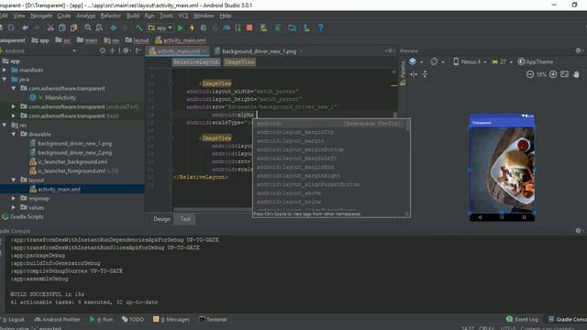Image resolution: width=587 pixels, height=330 pixels.
Task: Open the Event Log
Action: [522, 320]
